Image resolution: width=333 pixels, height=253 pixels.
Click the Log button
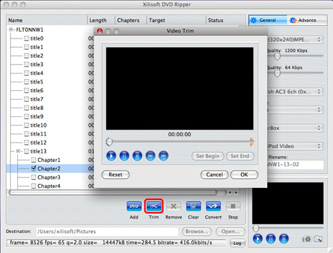[x=237, y=243]
